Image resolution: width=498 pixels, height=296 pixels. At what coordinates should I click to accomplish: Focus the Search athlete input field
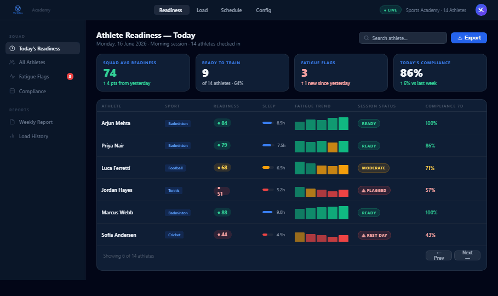pyautogui.click(x=403, y=38)
